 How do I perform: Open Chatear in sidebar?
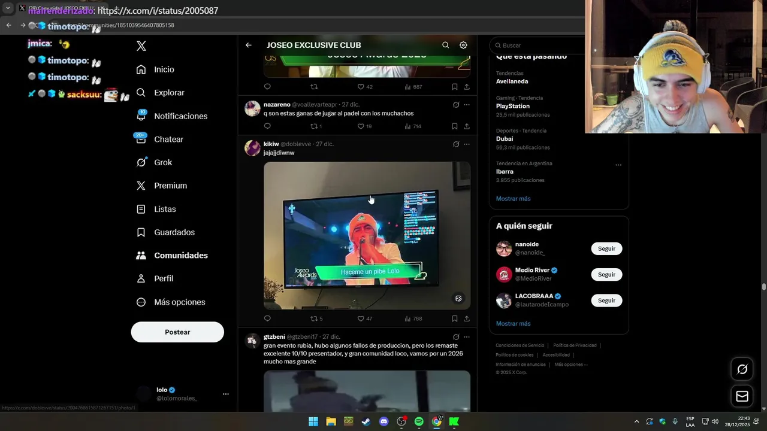(x=159, y=139)
